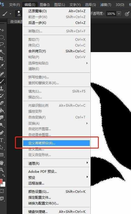131x214 pixels.
Task: Open the opacity 100% dropdown arrow
Action: tap(119, 14)
